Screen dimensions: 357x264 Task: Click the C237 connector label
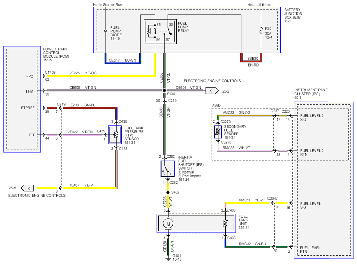[x=275, y=111]
